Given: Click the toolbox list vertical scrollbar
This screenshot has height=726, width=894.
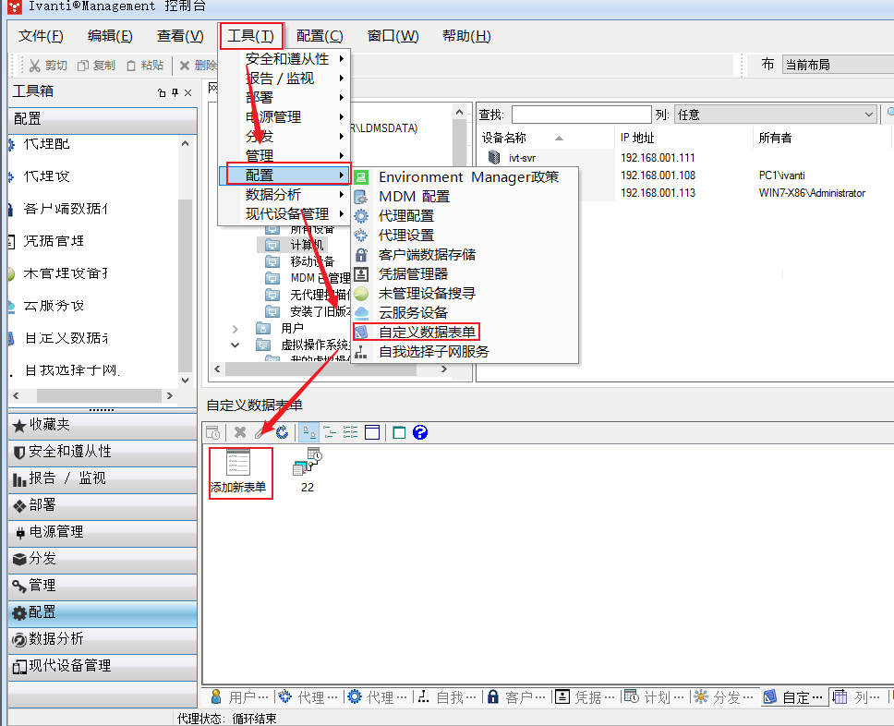Looking at the screenshot, I should pos(186,277).
